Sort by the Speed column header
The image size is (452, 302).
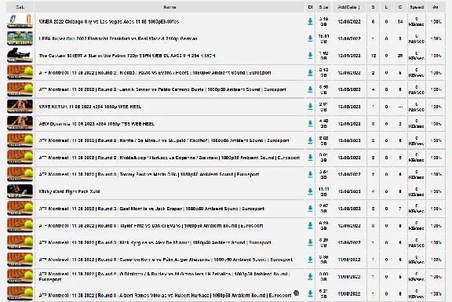click(x=417, y=7)
